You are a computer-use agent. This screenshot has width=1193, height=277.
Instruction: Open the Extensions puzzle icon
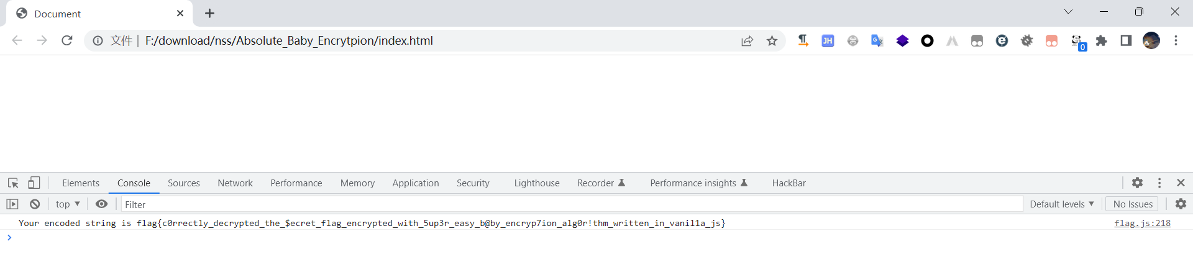pos(1101,41)
